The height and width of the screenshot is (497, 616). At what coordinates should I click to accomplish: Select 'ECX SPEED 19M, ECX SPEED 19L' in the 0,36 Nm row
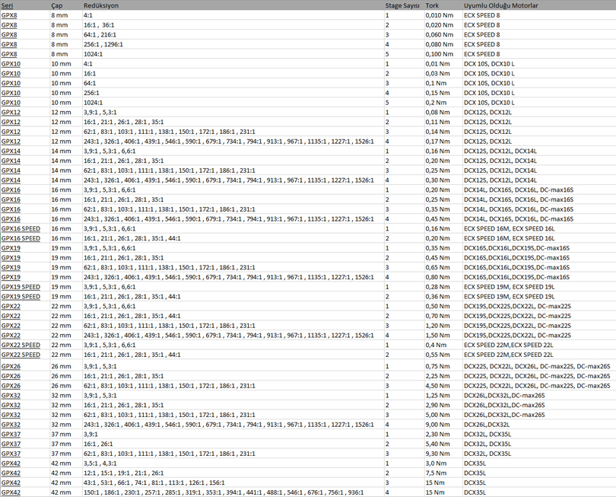(x=509, y=297)
